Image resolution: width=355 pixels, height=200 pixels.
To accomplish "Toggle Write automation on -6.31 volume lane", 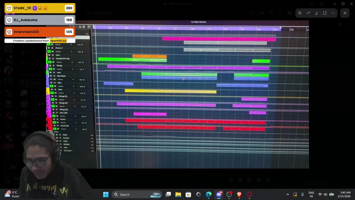I will click(x=58, y=122).
